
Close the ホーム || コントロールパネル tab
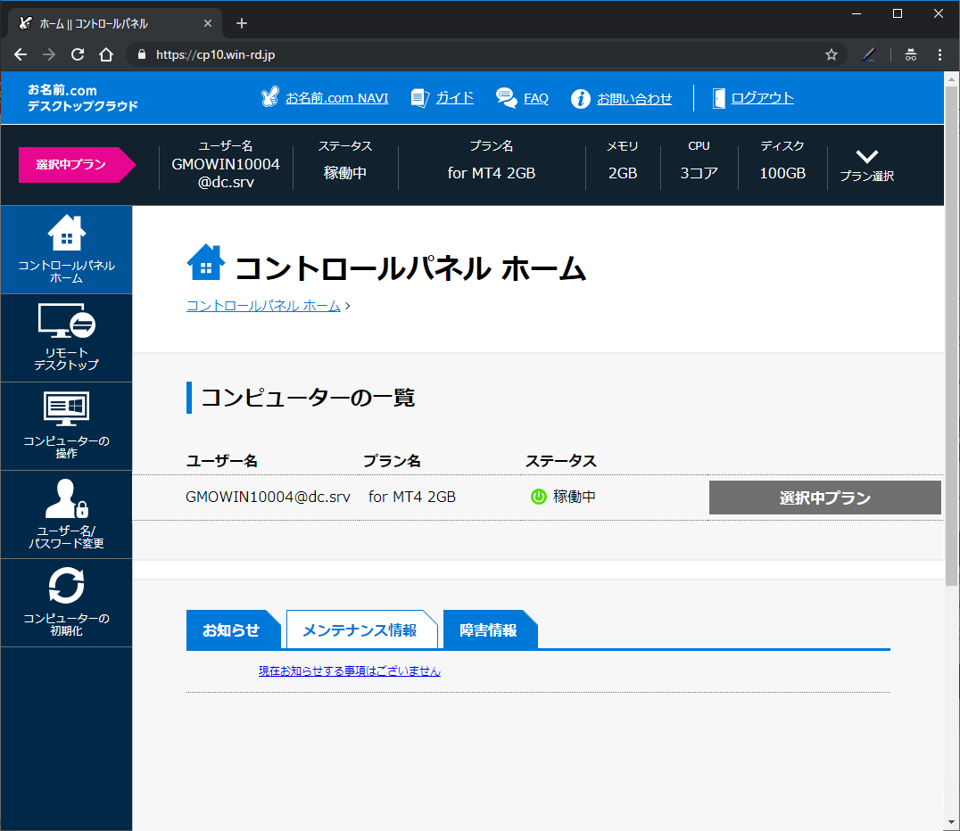pyautogui.click(x=208, y=23)
